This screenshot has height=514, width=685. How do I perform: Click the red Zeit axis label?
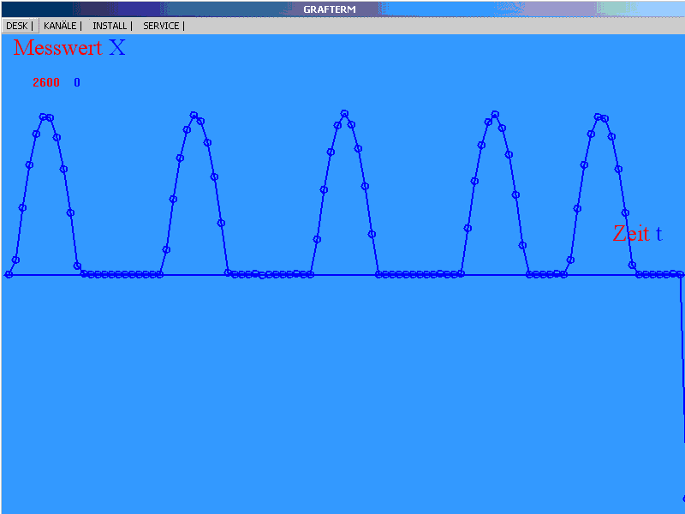(x=631, y=233)
